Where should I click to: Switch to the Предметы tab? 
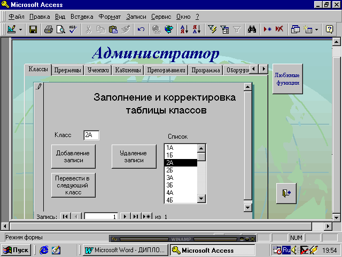point(68,70)
